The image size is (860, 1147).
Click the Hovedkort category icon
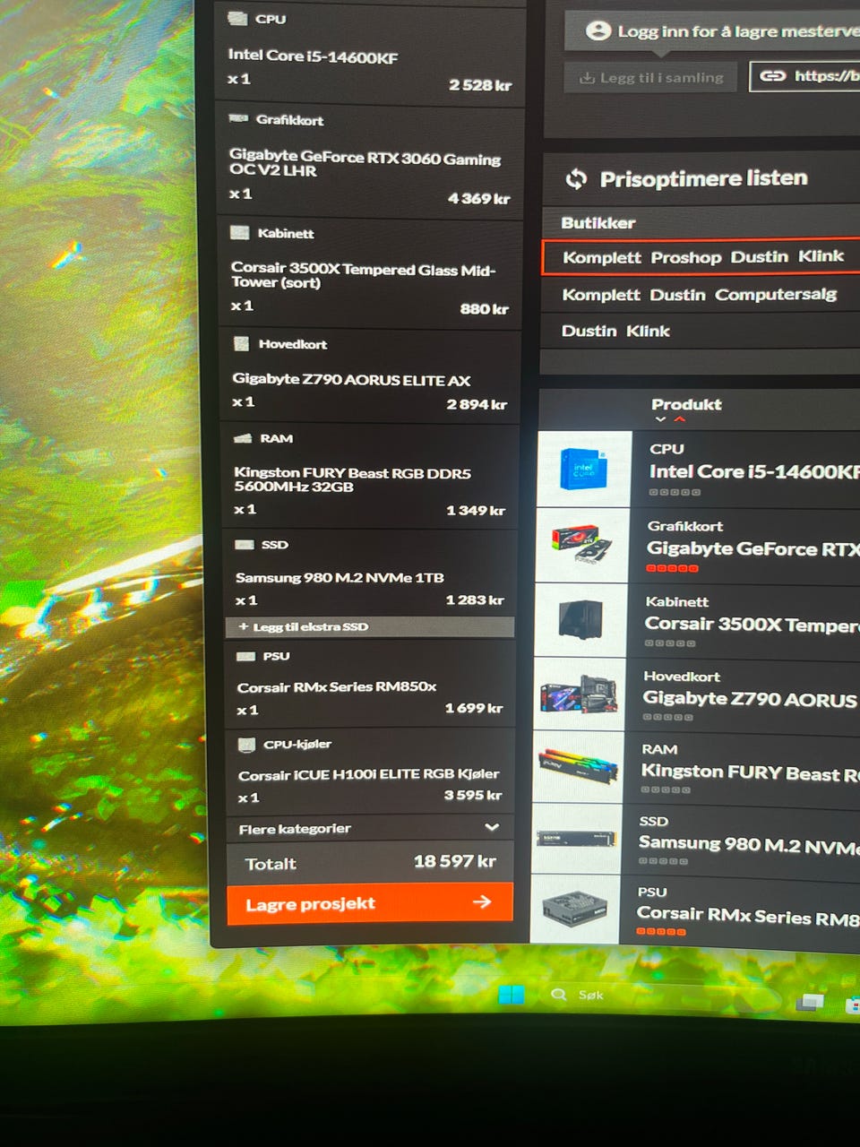point(241,343)
